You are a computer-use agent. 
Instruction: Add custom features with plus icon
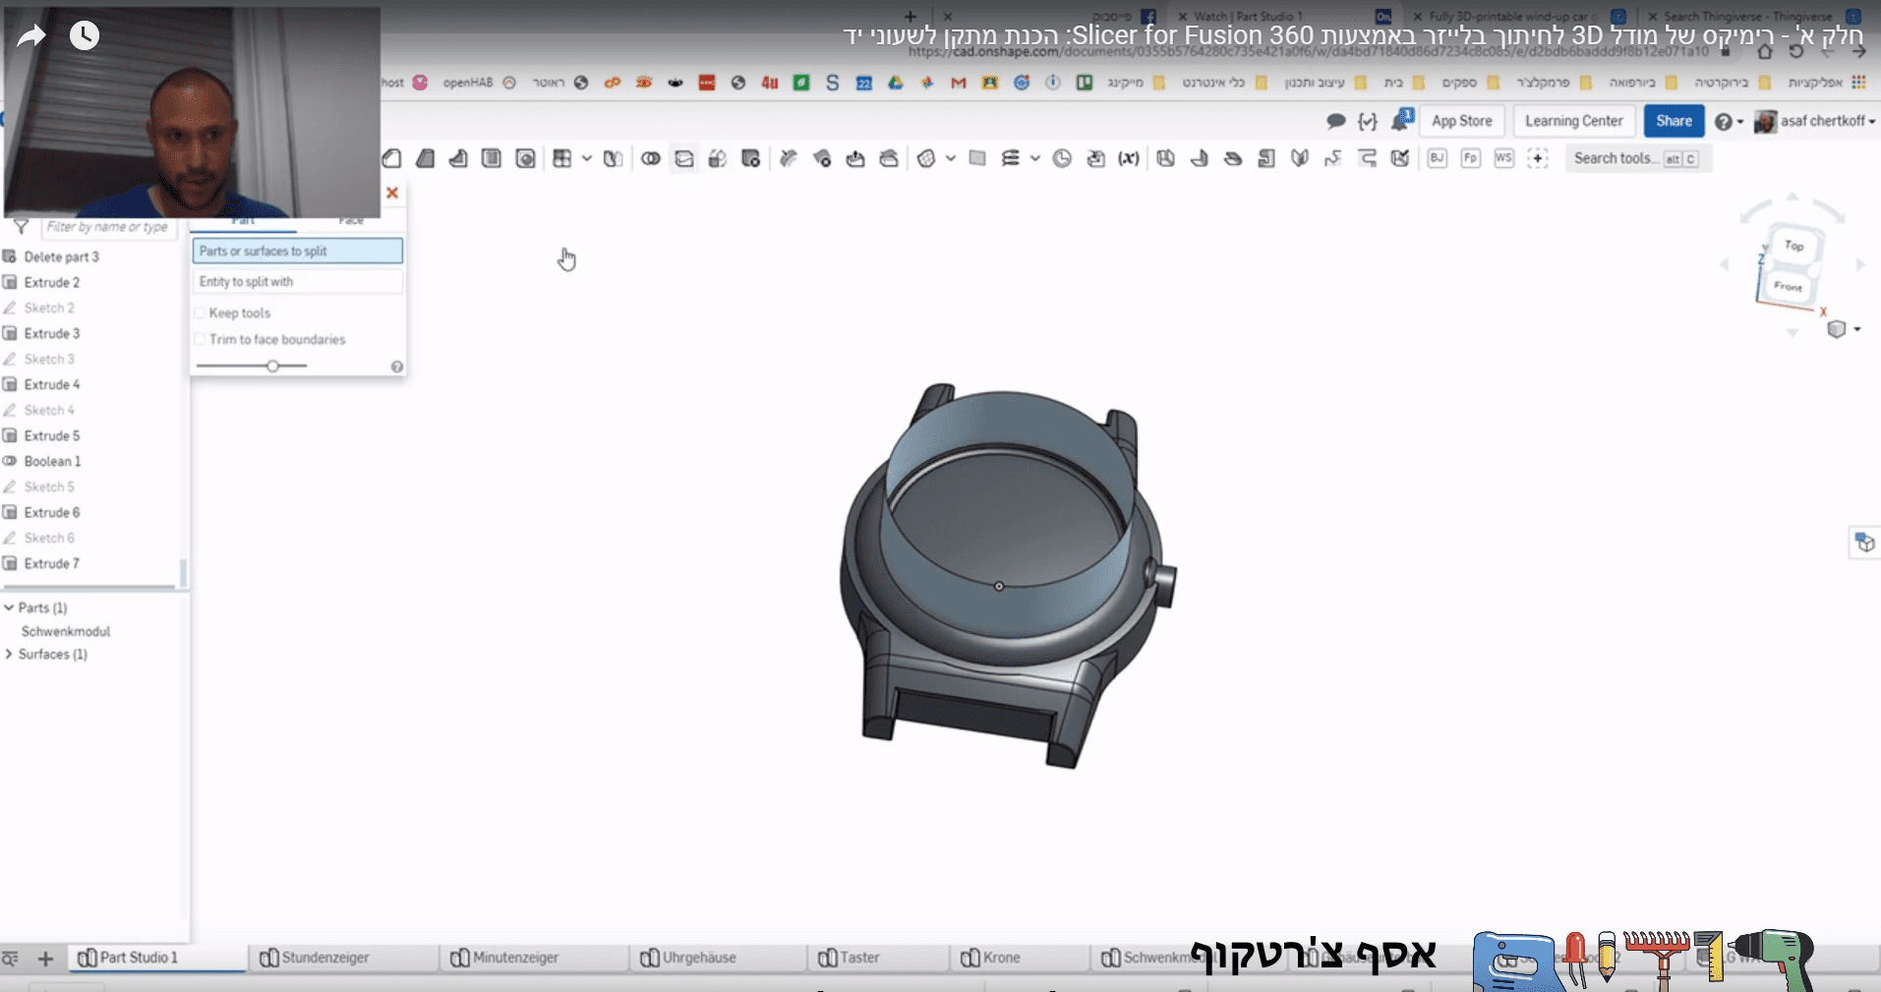1539,158
